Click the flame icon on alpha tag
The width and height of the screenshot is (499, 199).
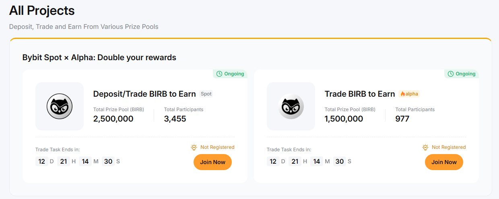coord(402,94)
